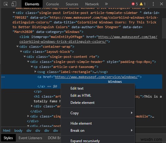Open the DOM Breakpoints tab
This screenshot has width=166, height=143.
click(54, 138)
